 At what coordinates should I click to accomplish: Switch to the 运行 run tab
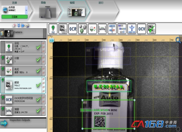coord(101,3)
